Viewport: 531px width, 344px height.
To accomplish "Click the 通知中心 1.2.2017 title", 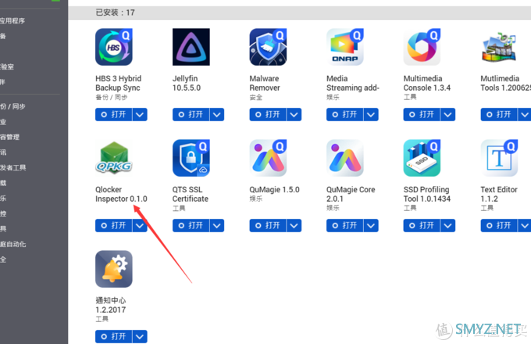I will [x=111, y=305].
